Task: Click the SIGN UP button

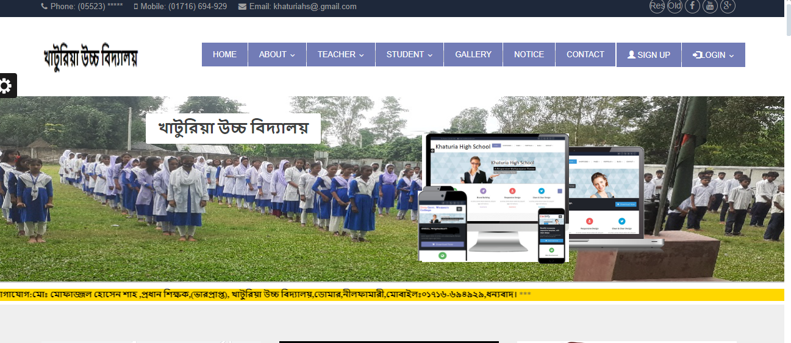Action: [648, 55]
